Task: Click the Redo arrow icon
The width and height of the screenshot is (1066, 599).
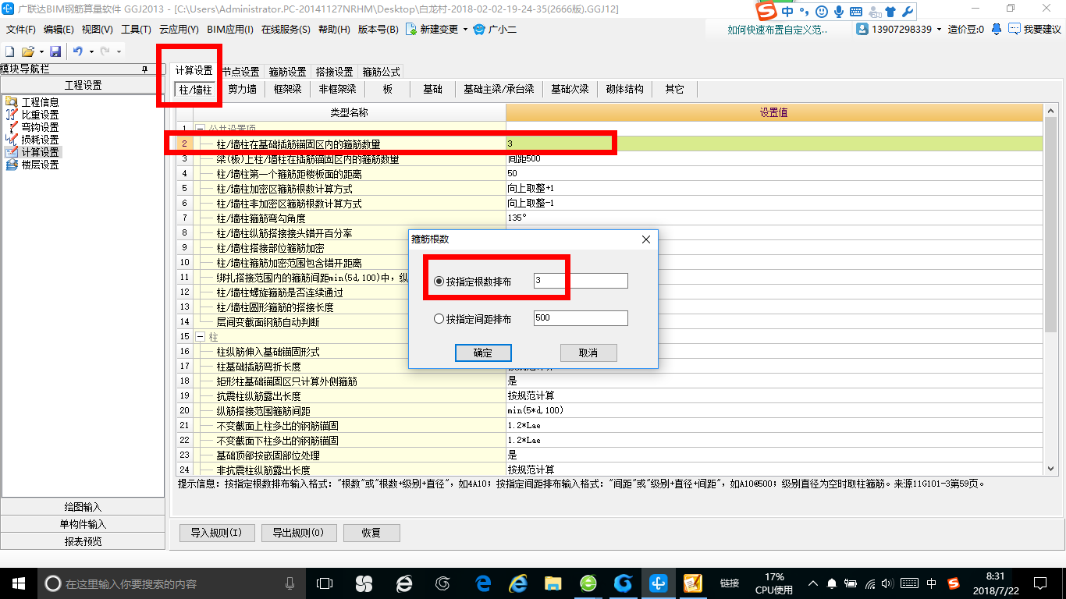Action: (x=105, y=51)
